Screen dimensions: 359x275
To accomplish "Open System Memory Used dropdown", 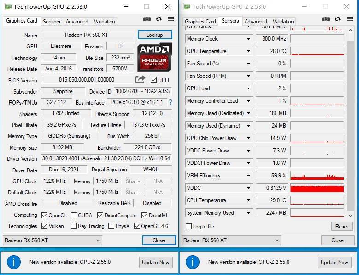I will tap(248, 213).
